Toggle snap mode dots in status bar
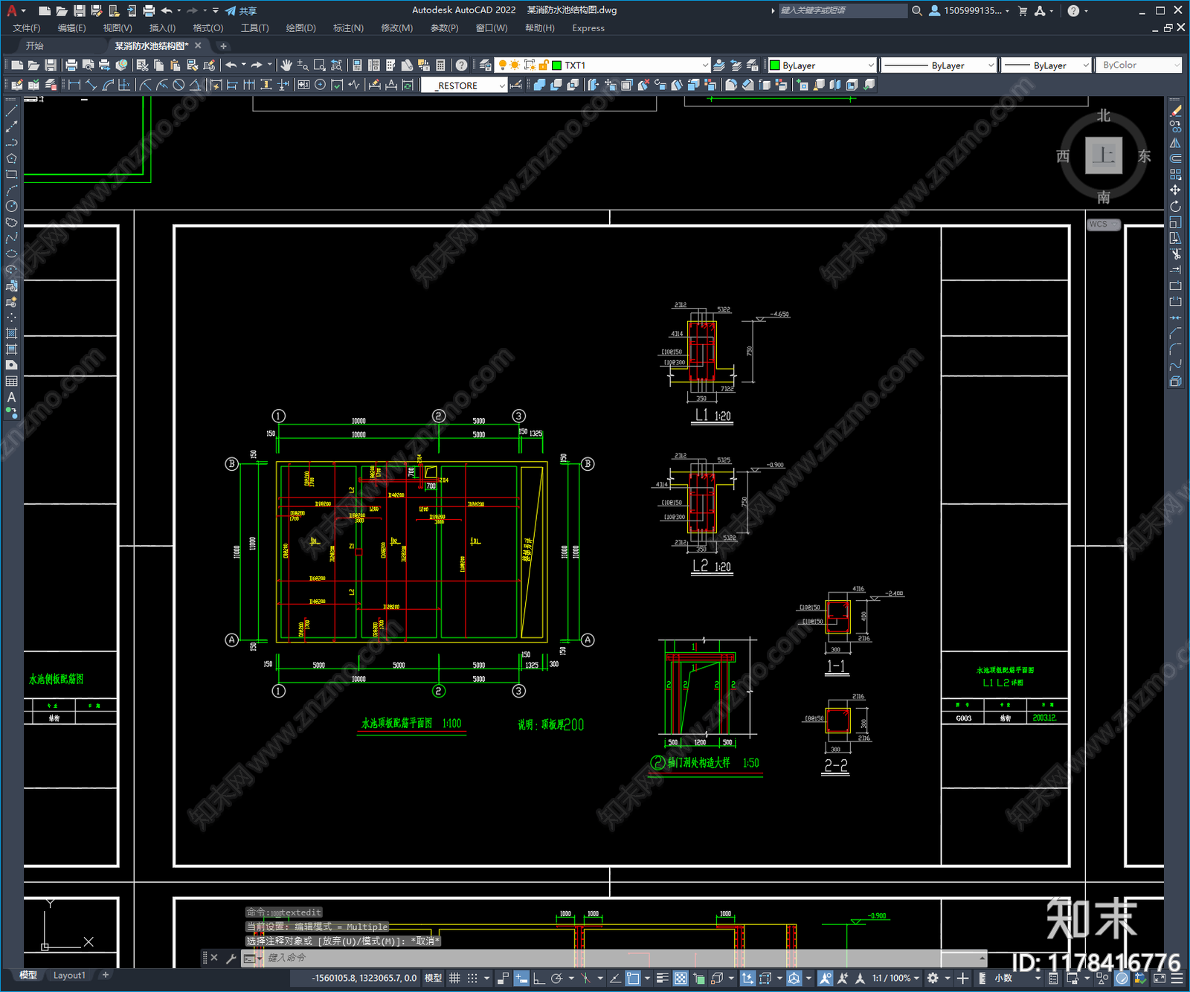Image resolution: width=1190 pixels, height=992 pixels. [472, 978]
